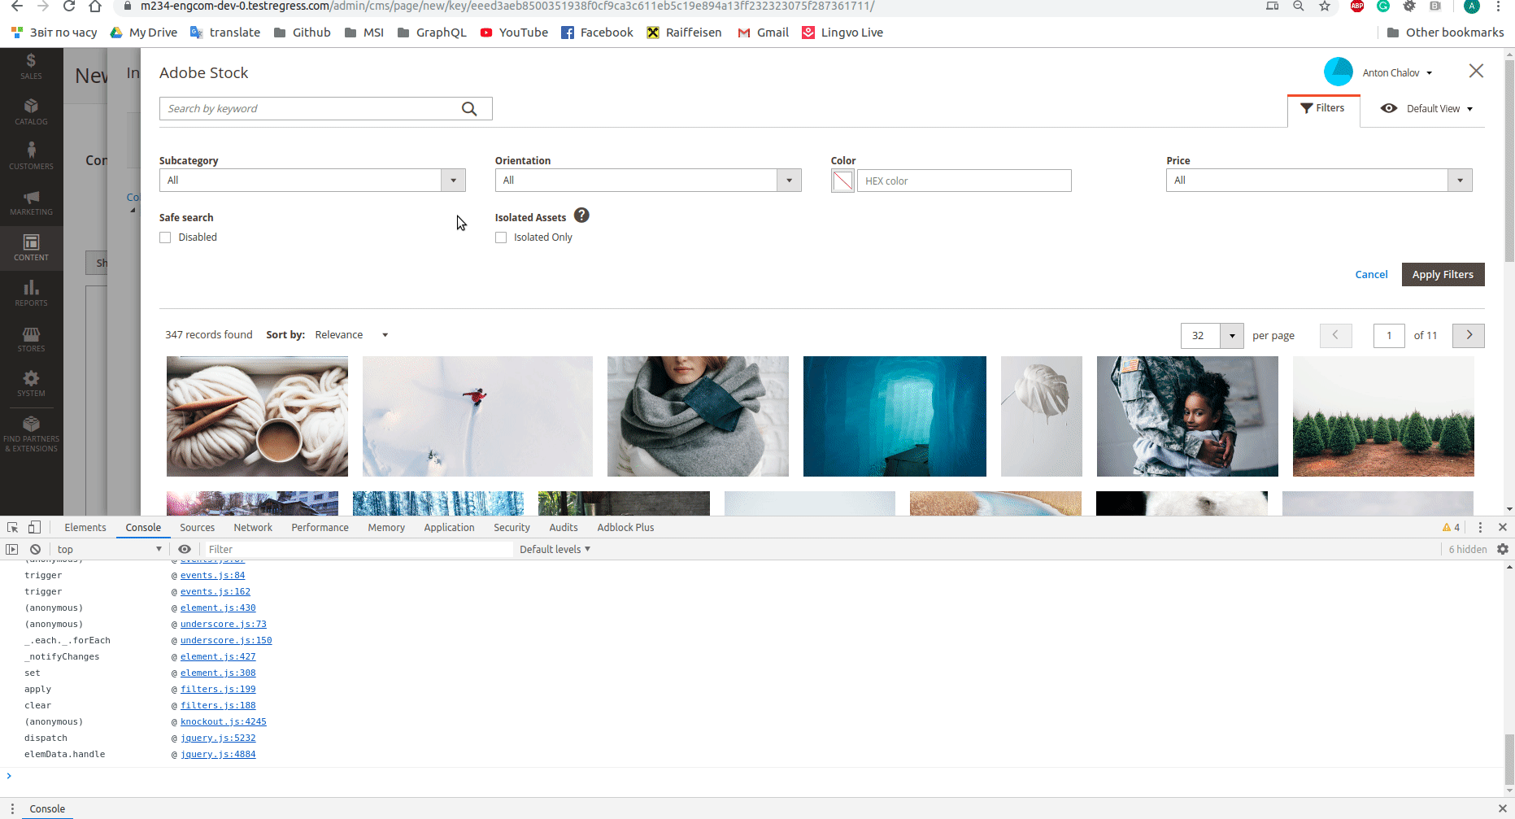Open the Sales menu in admin sidebar
This screenshot has height=819, width=1515.
pos(31,67)
